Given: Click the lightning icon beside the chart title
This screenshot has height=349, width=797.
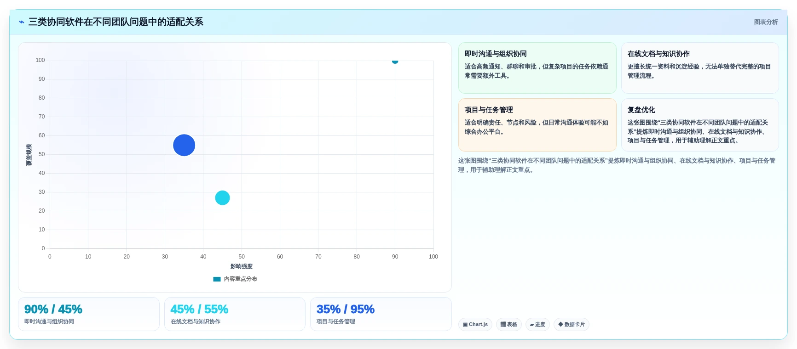Looking at the screenshot, I should coord(21,22).
